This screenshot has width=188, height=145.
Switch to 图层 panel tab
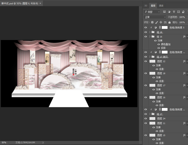pos(153,6)
